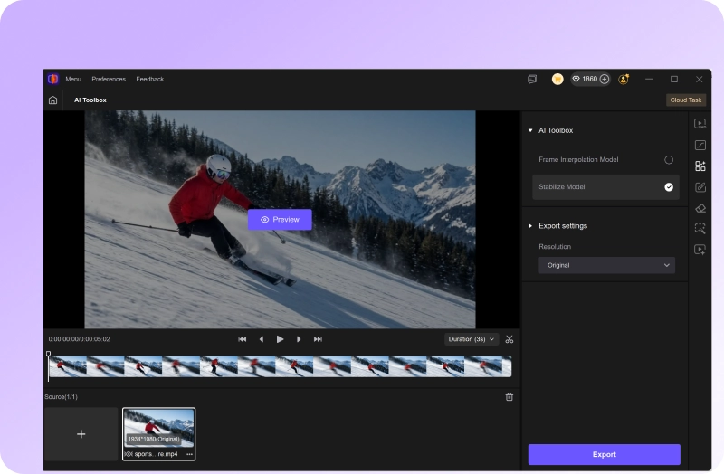The width and height of the screenshot is (724, 474).
Task: Click the Export button
Action: point(604,455)
